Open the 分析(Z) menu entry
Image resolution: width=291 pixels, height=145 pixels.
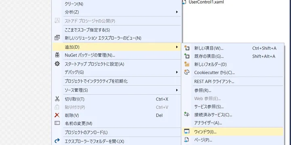pos(116,12)
